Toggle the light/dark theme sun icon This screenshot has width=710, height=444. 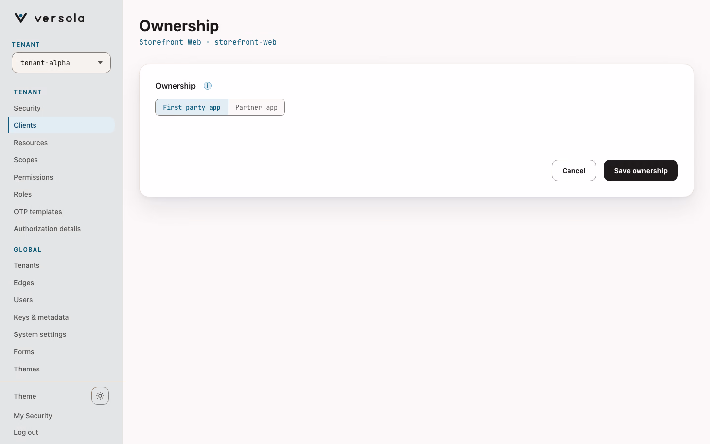[100, 396]
